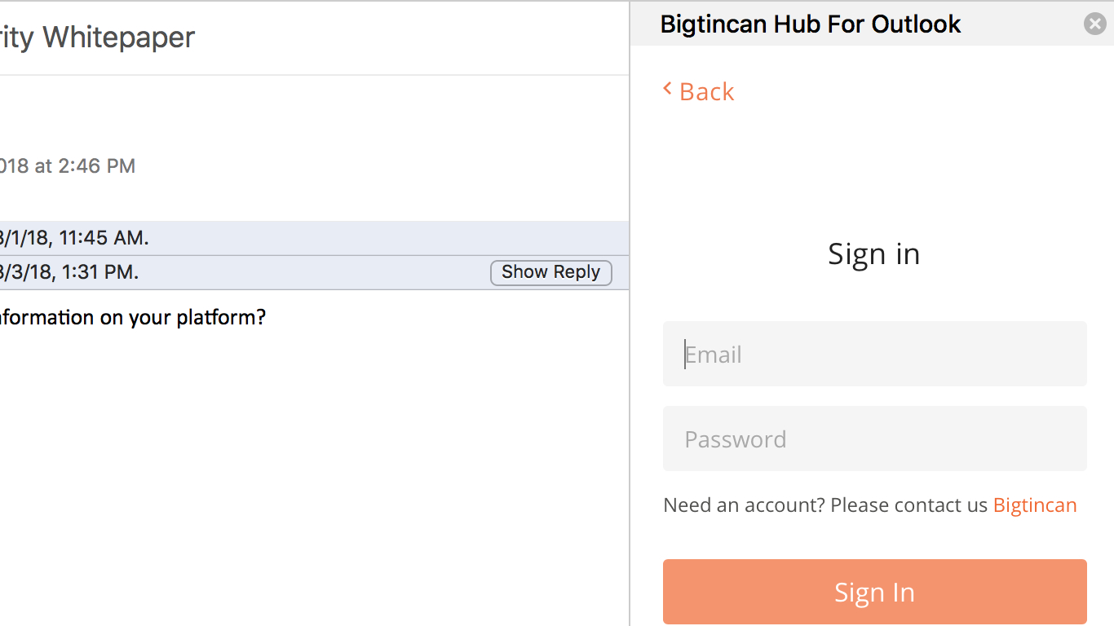Click the Show Reply button

(550, 272)
